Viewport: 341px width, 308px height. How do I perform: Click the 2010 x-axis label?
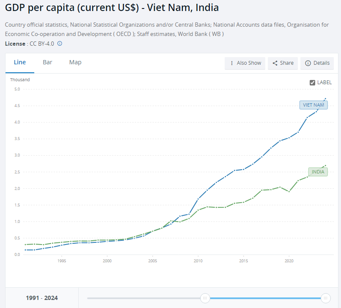coord(198,261)
